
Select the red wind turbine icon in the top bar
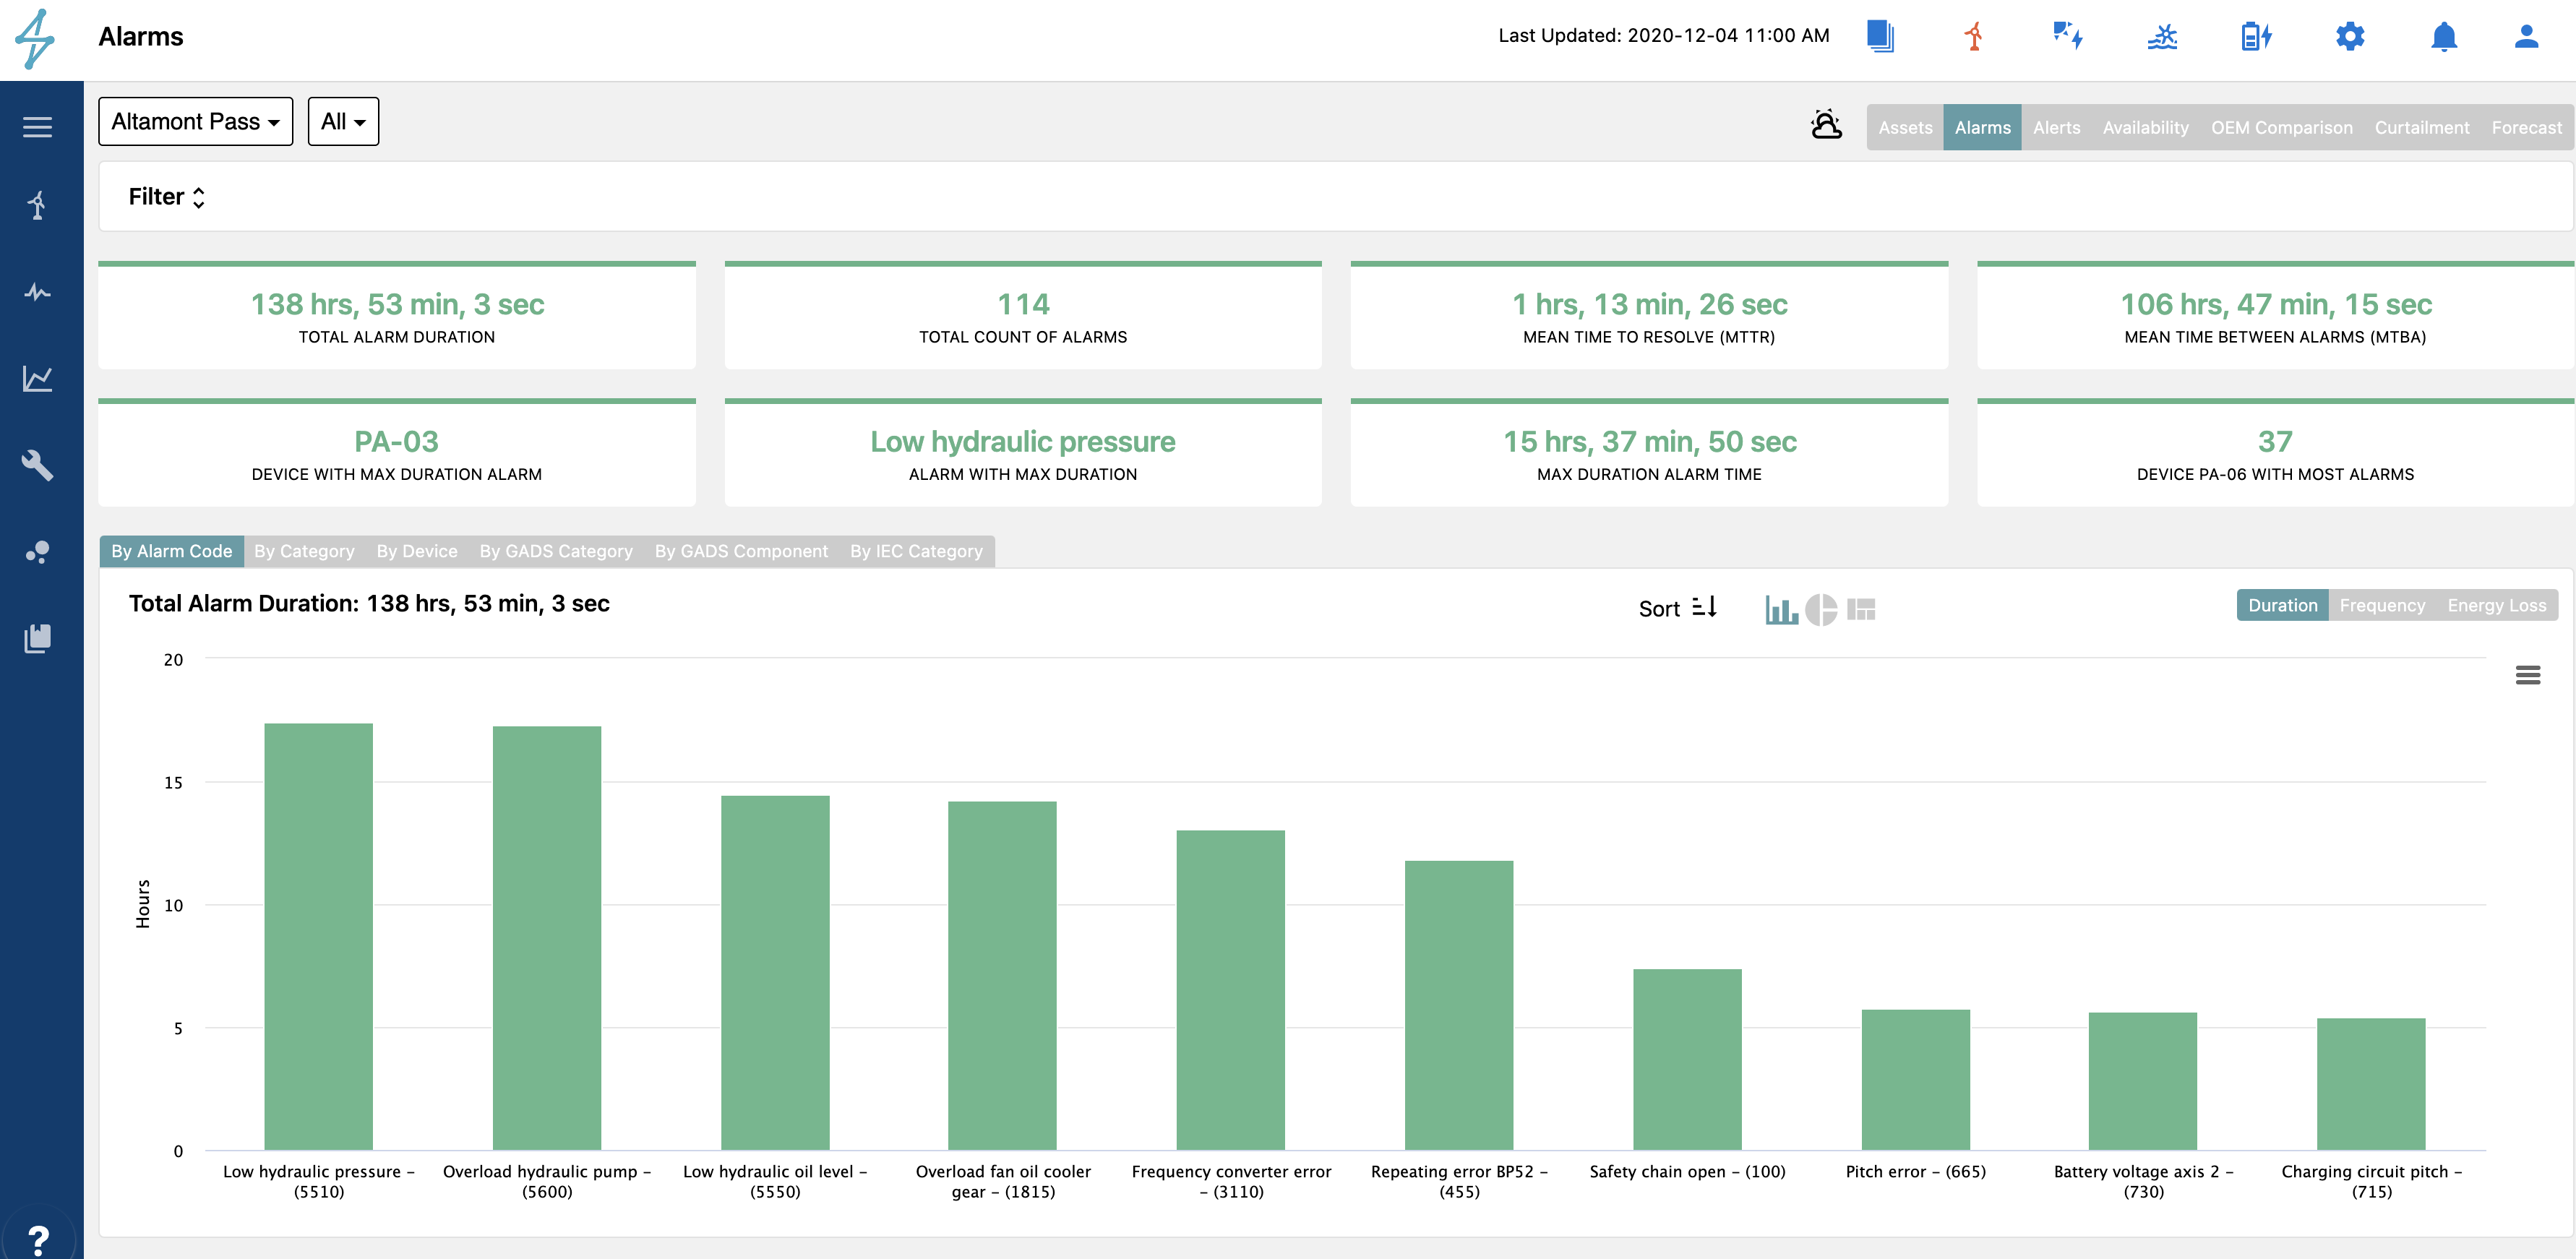point(1974,36)
